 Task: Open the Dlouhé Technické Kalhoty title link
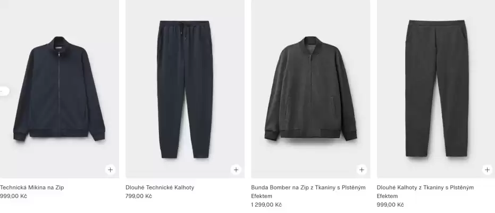160,187
